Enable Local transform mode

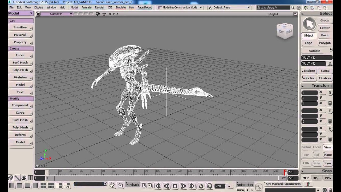tap(317, 147)
